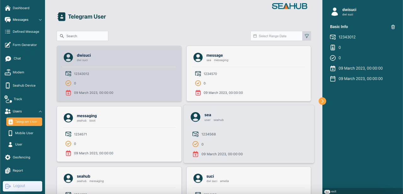The image size is (403, 194).
Task: Open Seahub Device page
Action: click(x=24, y=86)
